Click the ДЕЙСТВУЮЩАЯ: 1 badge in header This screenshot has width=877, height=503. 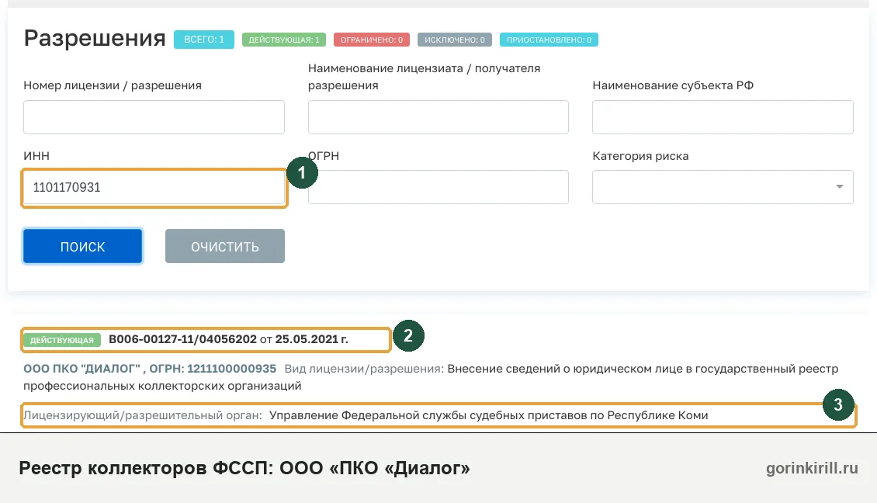click(x=283, y=40)
